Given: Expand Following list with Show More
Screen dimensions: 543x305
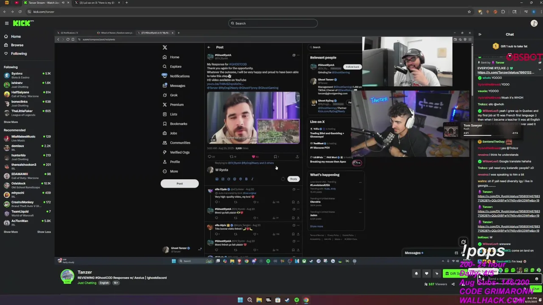Looking at the screenshot, I should coord(11,122).
